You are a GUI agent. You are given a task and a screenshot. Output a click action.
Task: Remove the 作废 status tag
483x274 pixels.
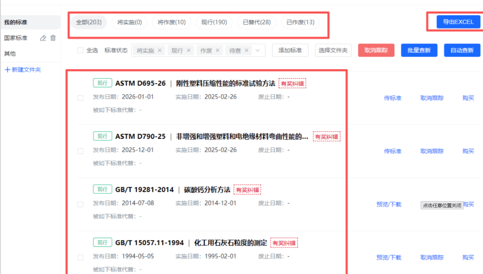pos(217,50)
